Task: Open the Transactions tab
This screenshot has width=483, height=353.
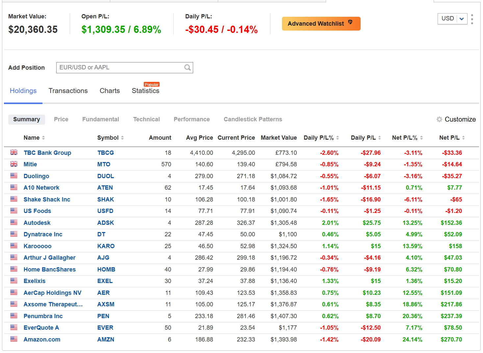Action: coord(68,91)
